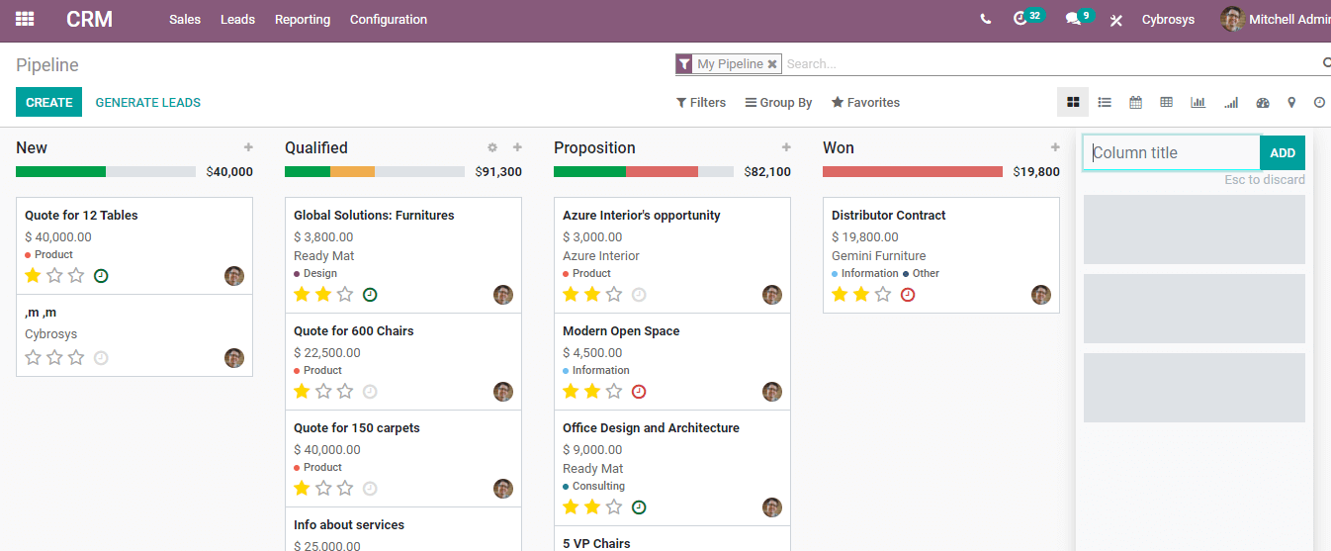This screenshot has width=1331, height=551.
Task: Click New column green progress bar segment
Action: click(60, 172)
